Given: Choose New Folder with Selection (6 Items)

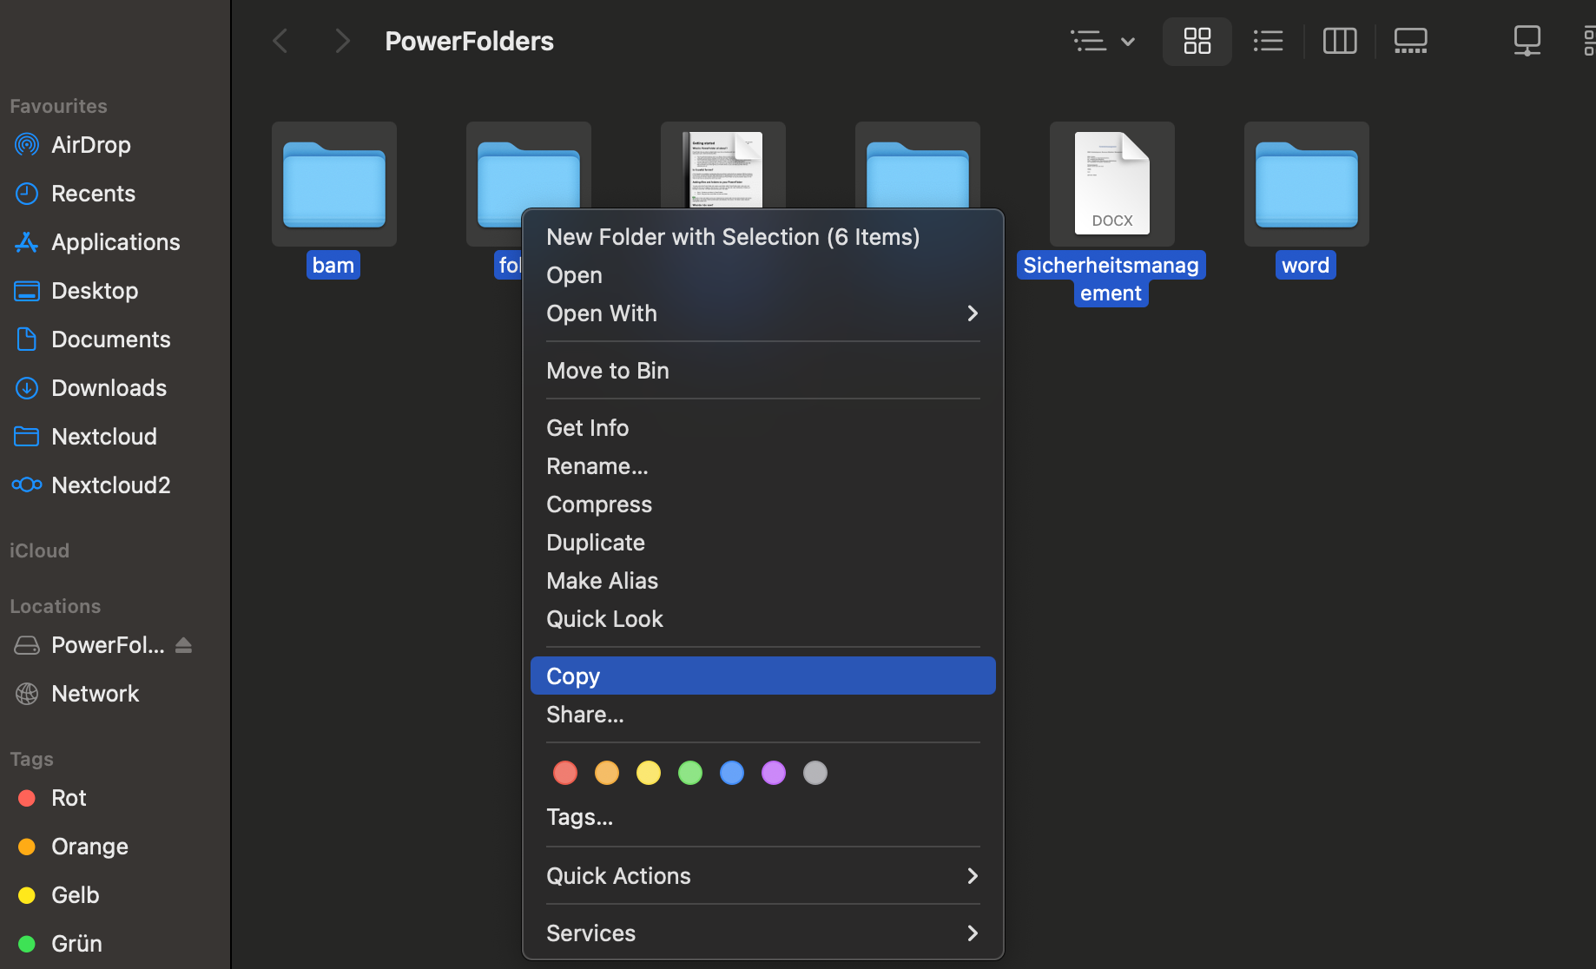Looking at the screenshot, I should (x=762, y=237).
